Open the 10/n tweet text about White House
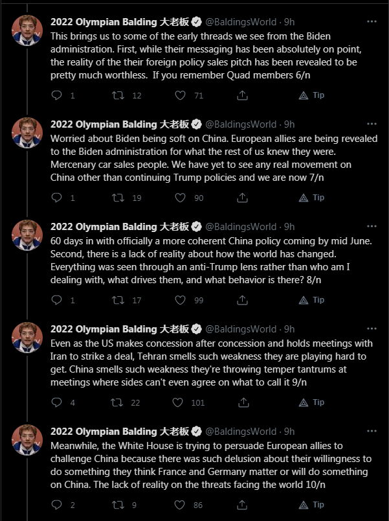389x521 pixels. pos(211,465)
